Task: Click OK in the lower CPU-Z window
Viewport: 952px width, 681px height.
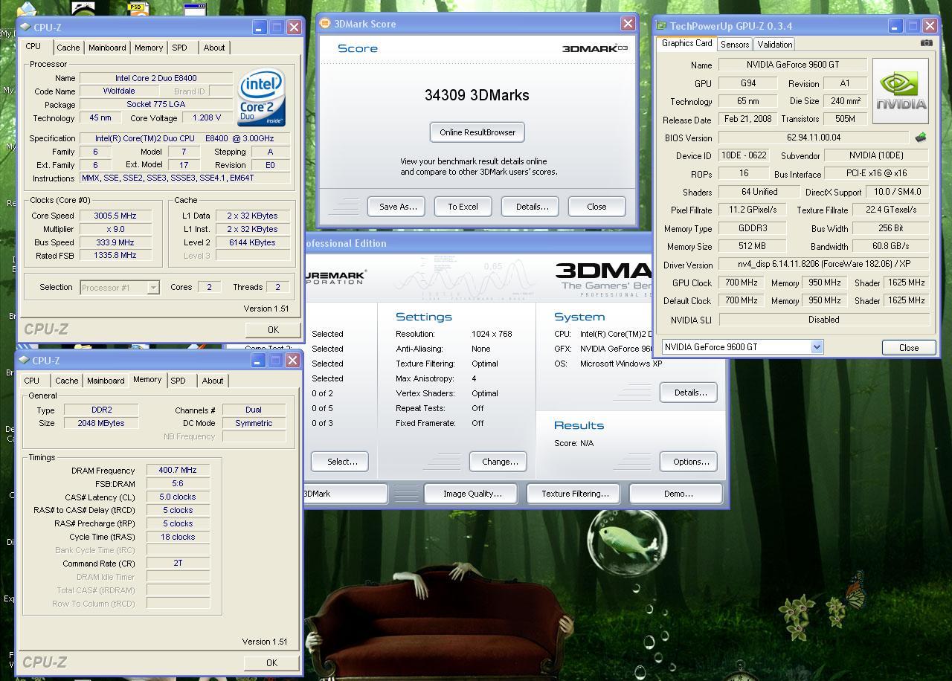Action: coord(271,662)
